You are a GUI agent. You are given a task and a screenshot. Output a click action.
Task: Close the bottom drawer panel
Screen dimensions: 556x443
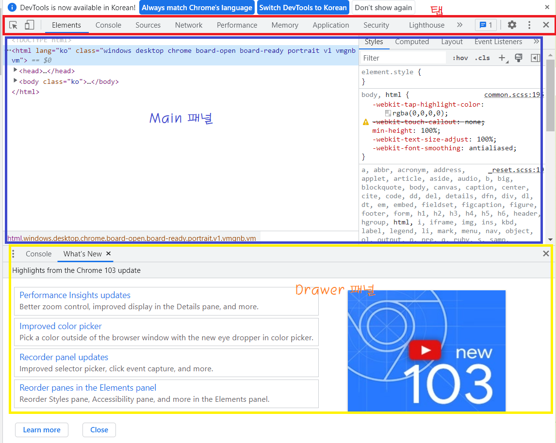point(546,253)
